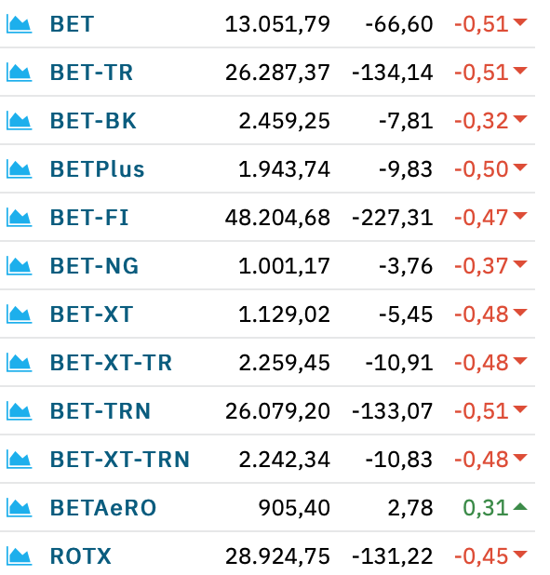View the BET-FI index details

[x=89, y=218]
